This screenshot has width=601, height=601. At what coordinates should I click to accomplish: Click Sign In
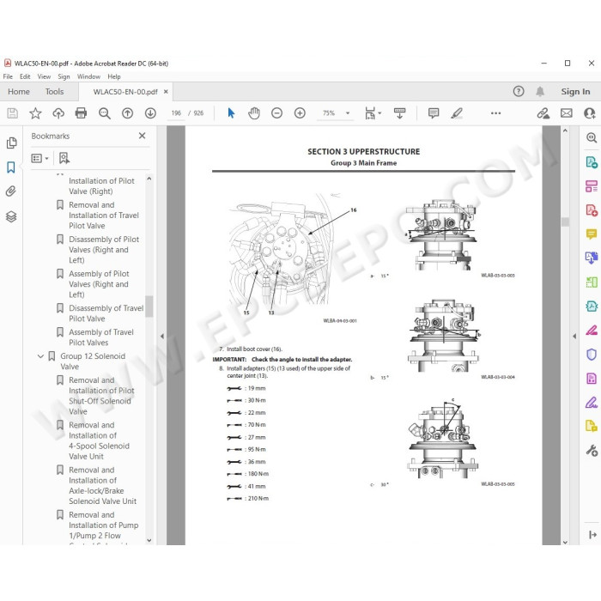[x=575, y=92]
